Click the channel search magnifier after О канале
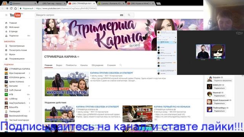244x137 pixels. pos(120,65)
